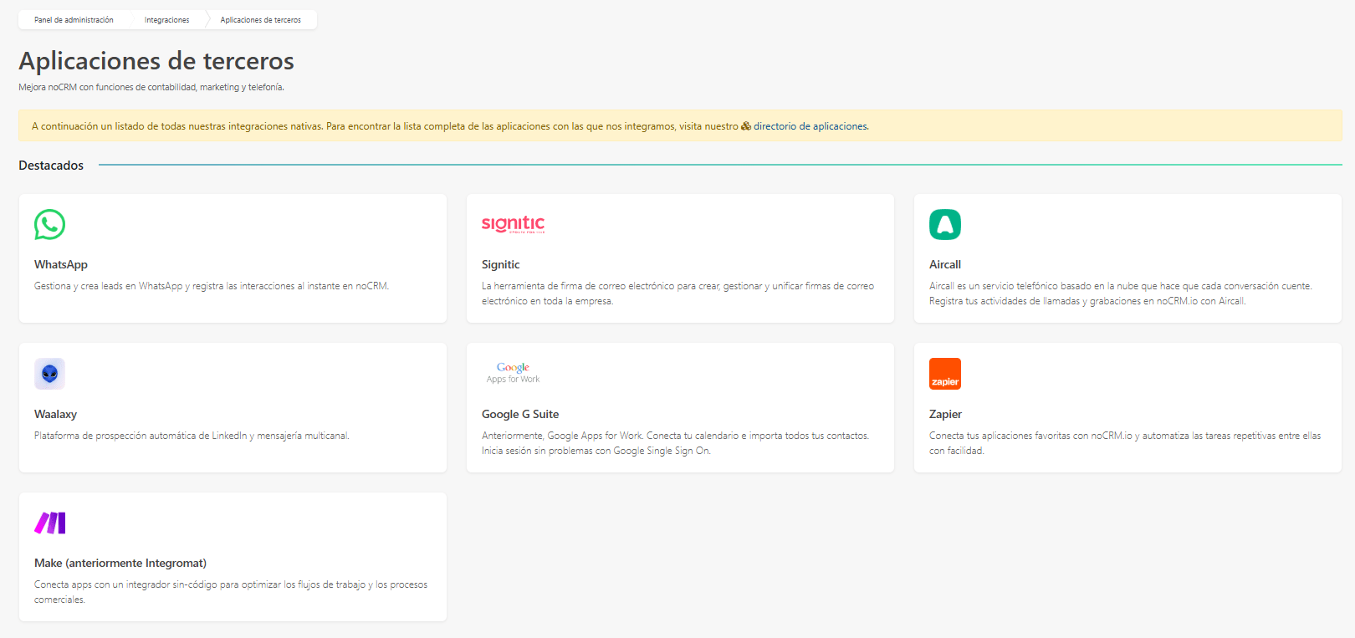The width and height of the screenshot is (1355, 638).
Task: Click the Signitic logo
Action: tap(513, 224)
